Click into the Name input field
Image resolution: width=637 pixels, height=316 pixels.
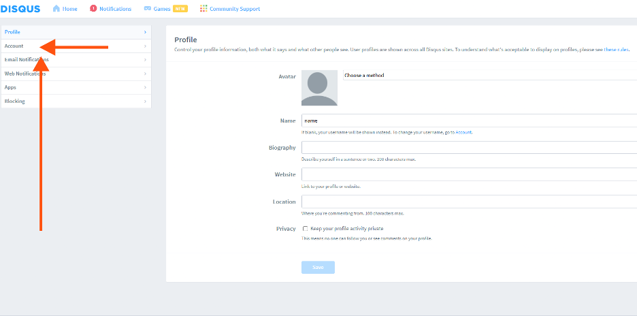pyautogui.click(x=469, y=121)
